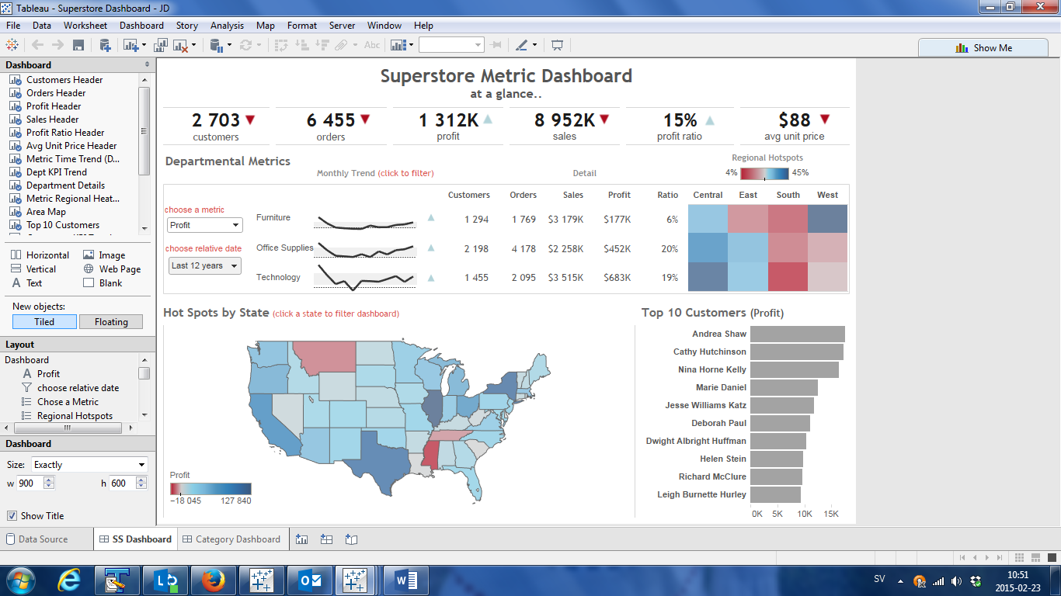Open the Clear Sheet dropdown arrow
This screenshot has height=596, width=1061.
click(193, 45)
